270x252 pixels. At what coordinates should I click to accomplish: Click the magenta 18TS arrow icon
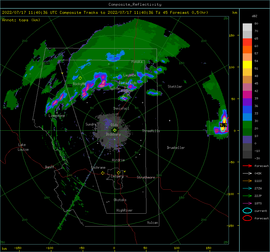(247, 203)
